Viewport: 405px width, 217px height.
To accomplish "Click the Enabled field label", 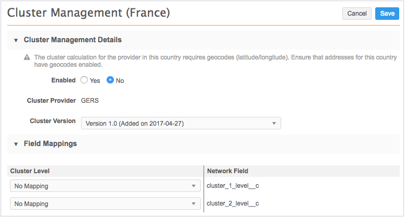I will click(63, 80).
